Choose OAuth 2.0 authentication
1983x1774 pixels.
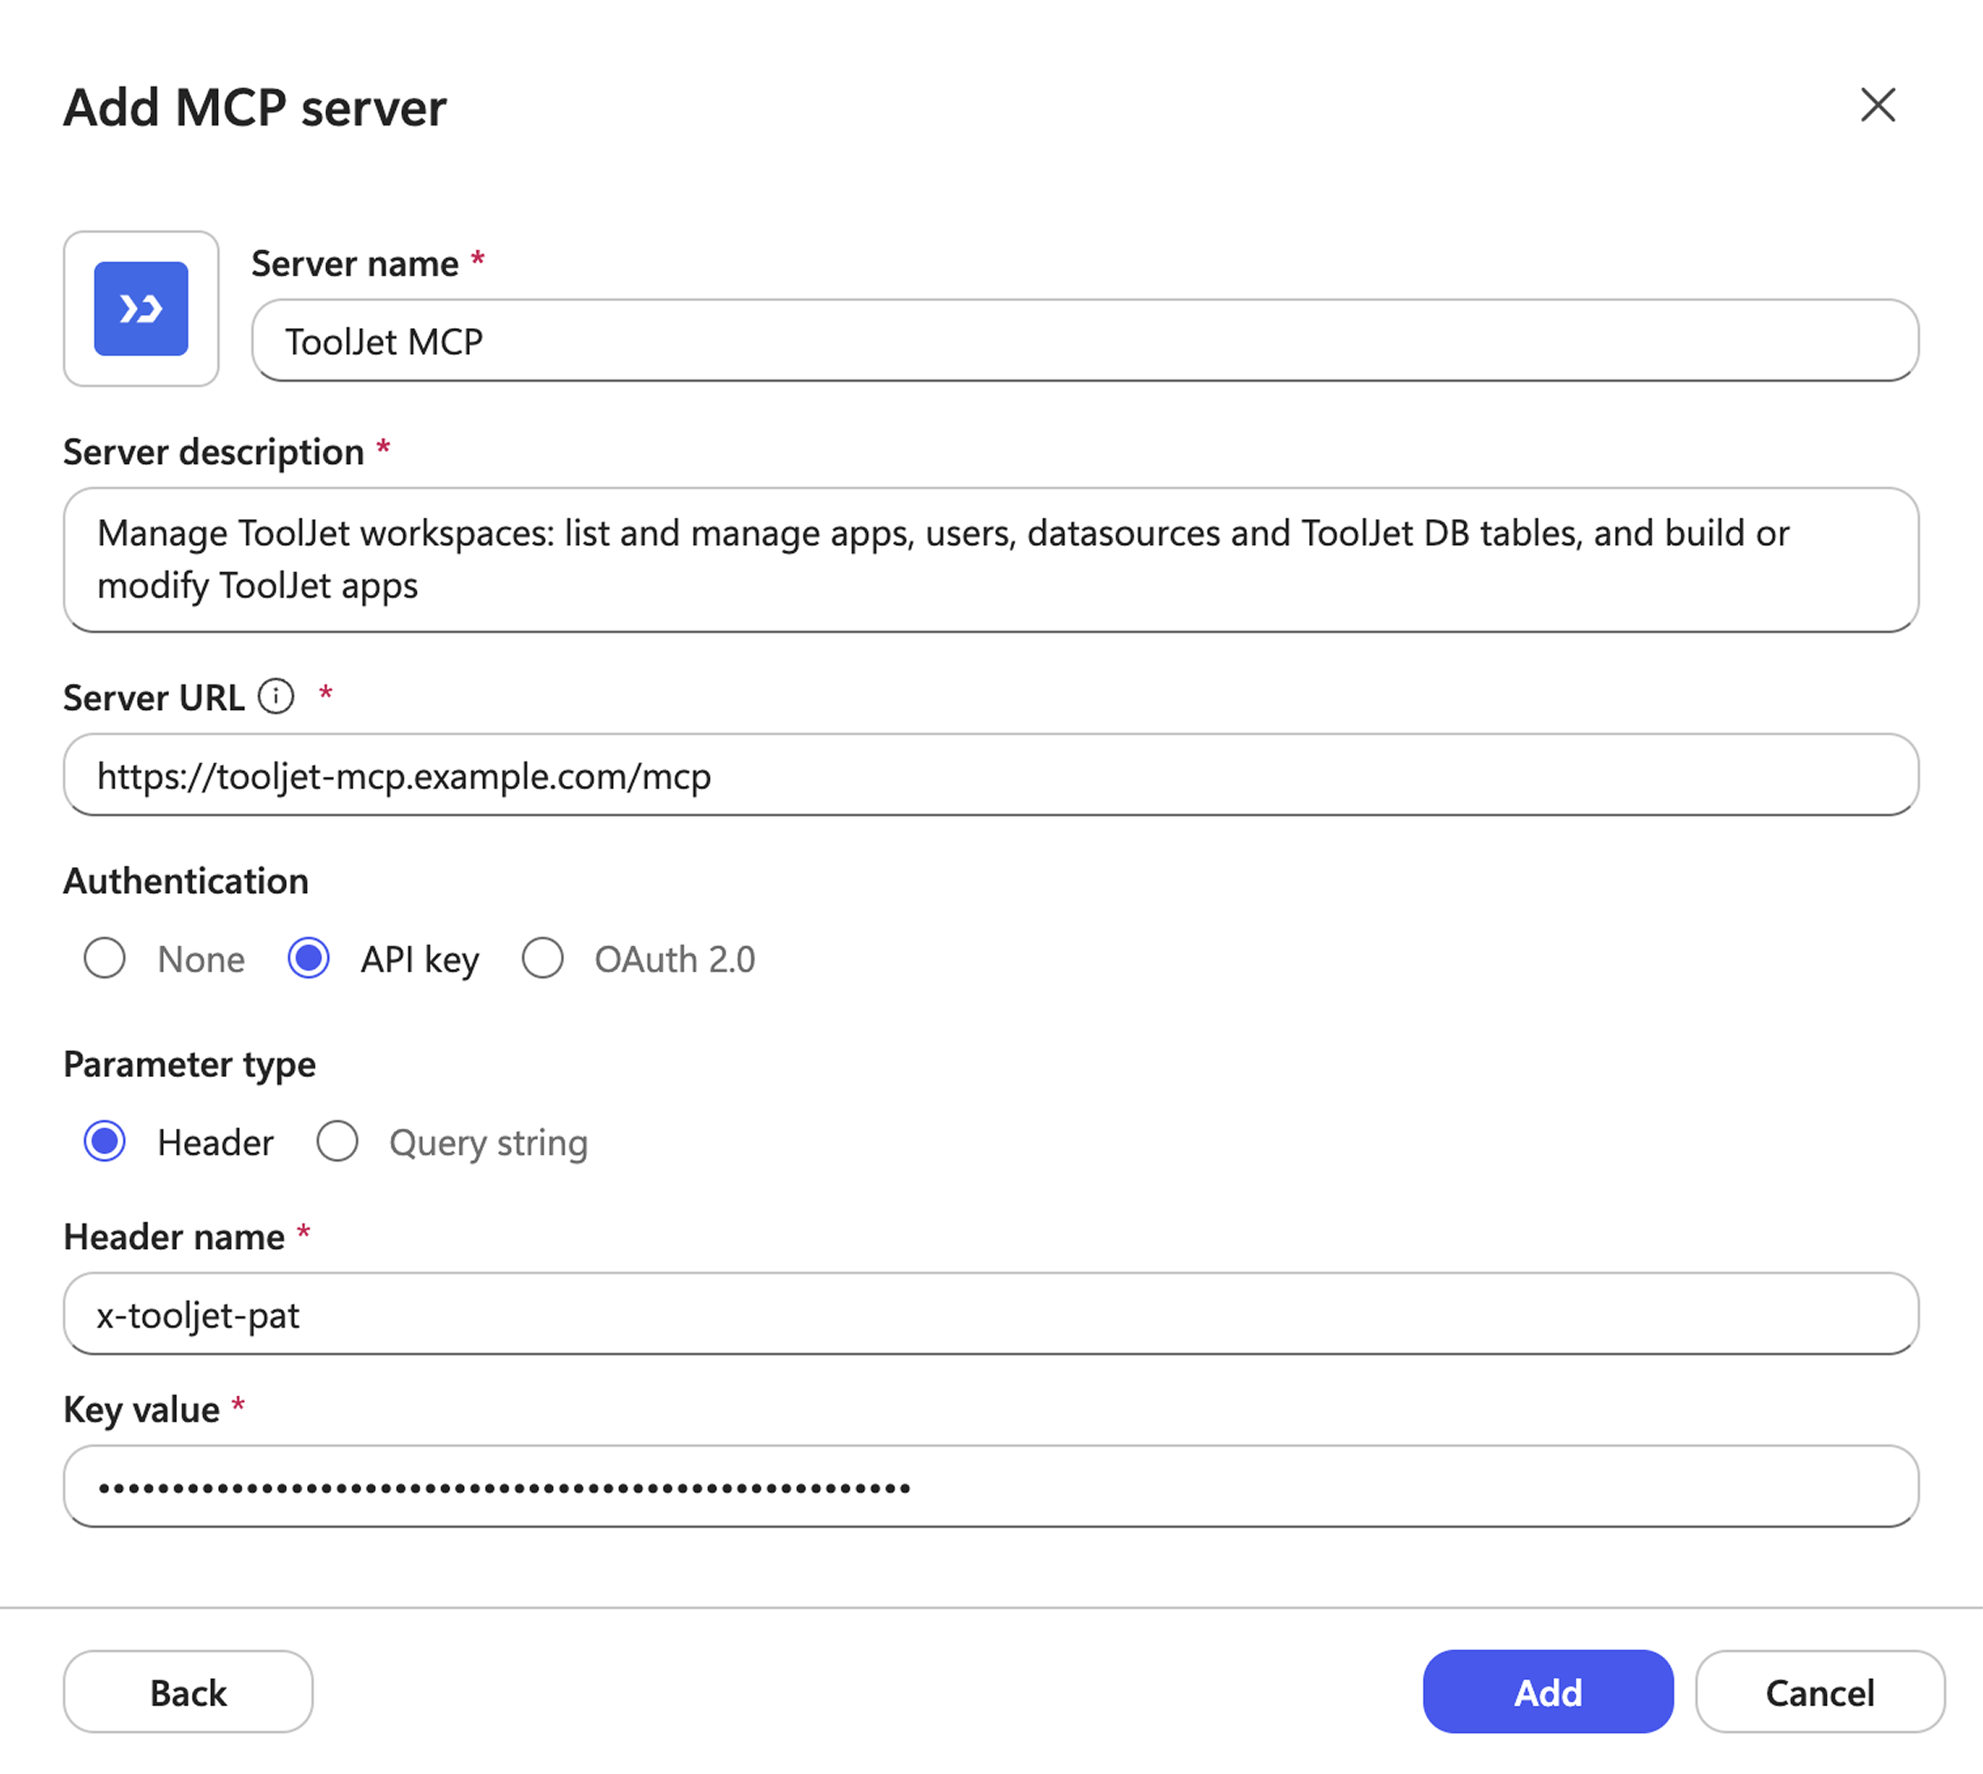click(542, 959)
